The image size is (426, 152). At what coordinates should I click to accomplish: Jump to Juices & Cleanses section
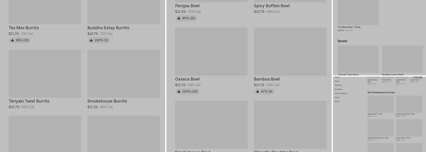(341, 93)
